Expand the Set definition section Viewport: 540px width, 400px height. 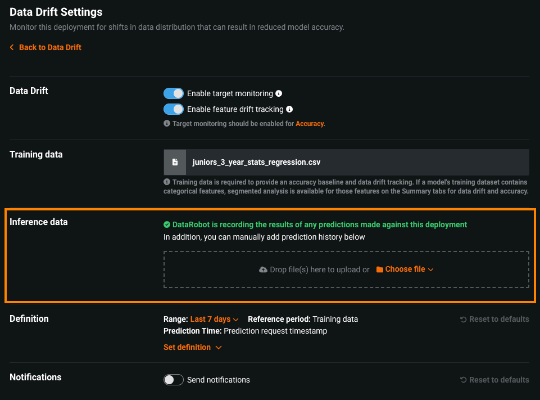point(192,347)
